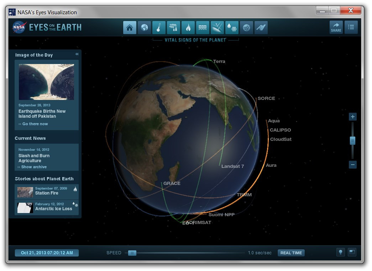Click the date and time display

point(47,253)
